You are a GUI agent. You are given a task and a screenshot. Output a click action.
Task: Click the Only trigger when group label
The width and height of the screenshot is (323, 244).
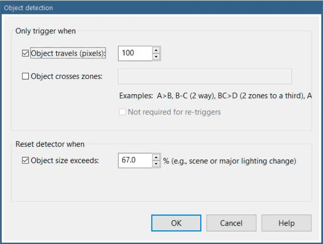(x=46, y=31)
